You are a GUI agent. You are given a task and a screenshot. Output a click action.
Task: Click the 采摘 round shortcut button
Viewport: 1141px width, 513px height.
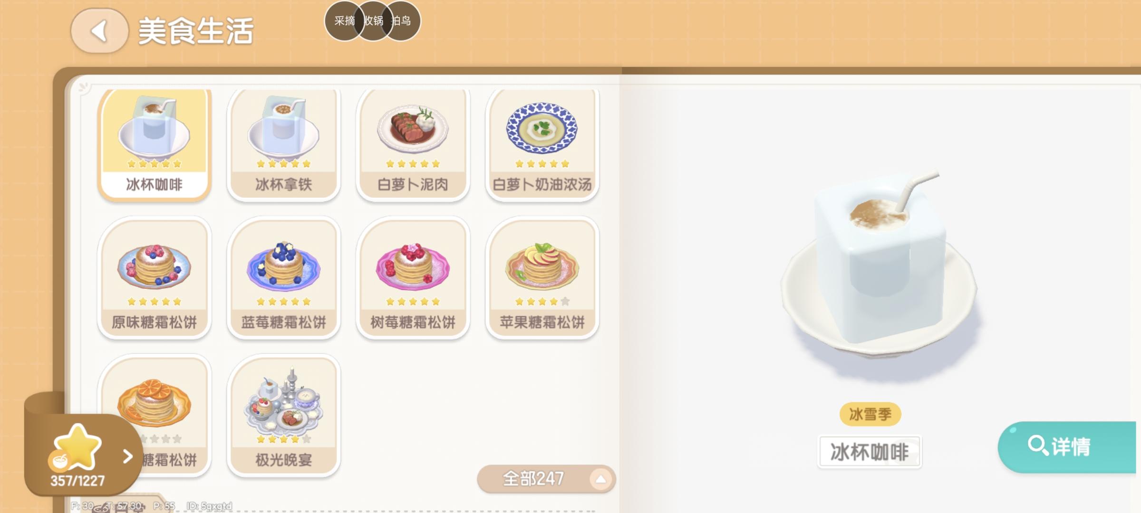click(x=344, y=21)
